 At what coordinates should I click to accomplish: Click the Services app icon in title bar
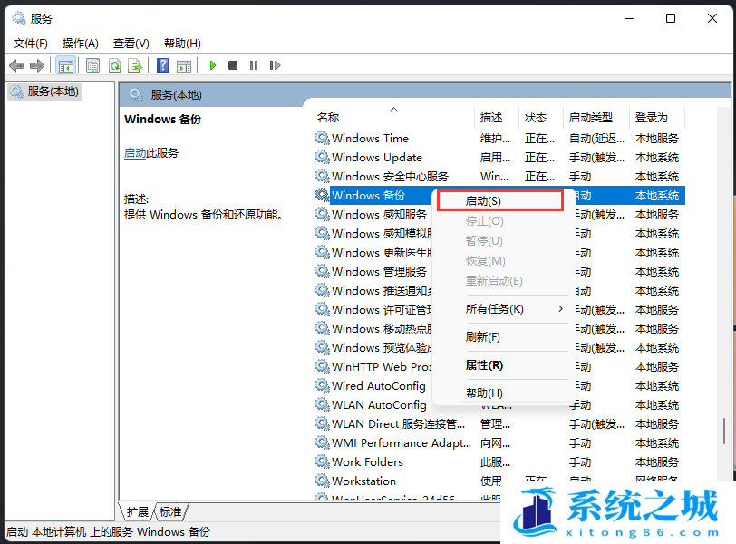tap(19, 18)
